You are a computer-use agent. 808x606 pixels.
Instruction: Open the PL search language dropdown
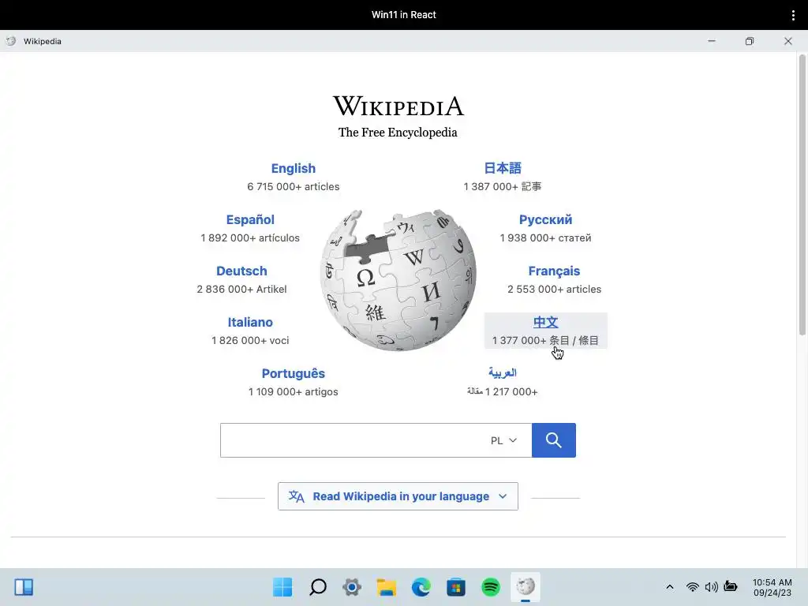pos(503,440)
